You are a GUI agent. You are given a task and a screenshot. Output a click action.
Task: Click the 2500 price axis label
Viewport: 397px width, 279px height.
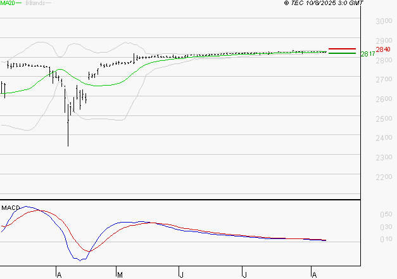pos(384,119)
